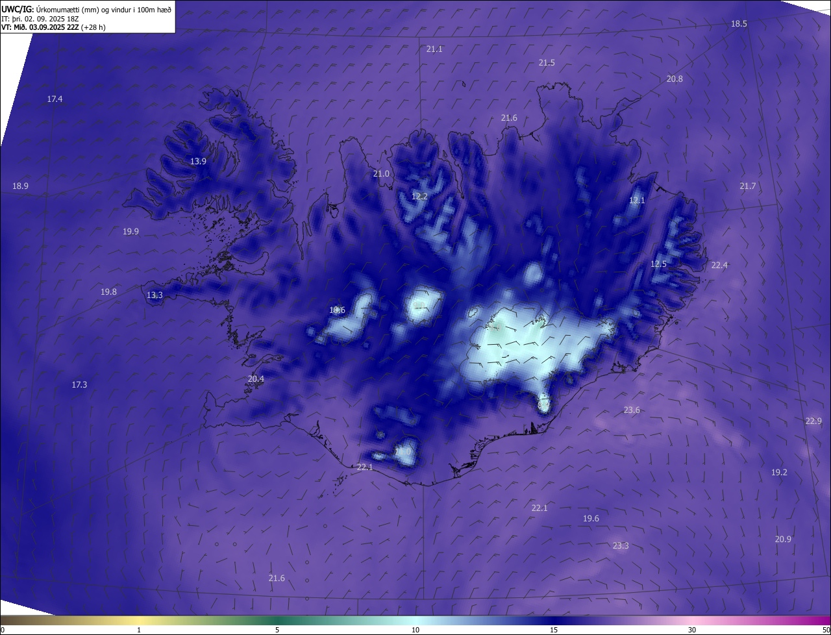Click the 18.9 value label

click(20, 186)
